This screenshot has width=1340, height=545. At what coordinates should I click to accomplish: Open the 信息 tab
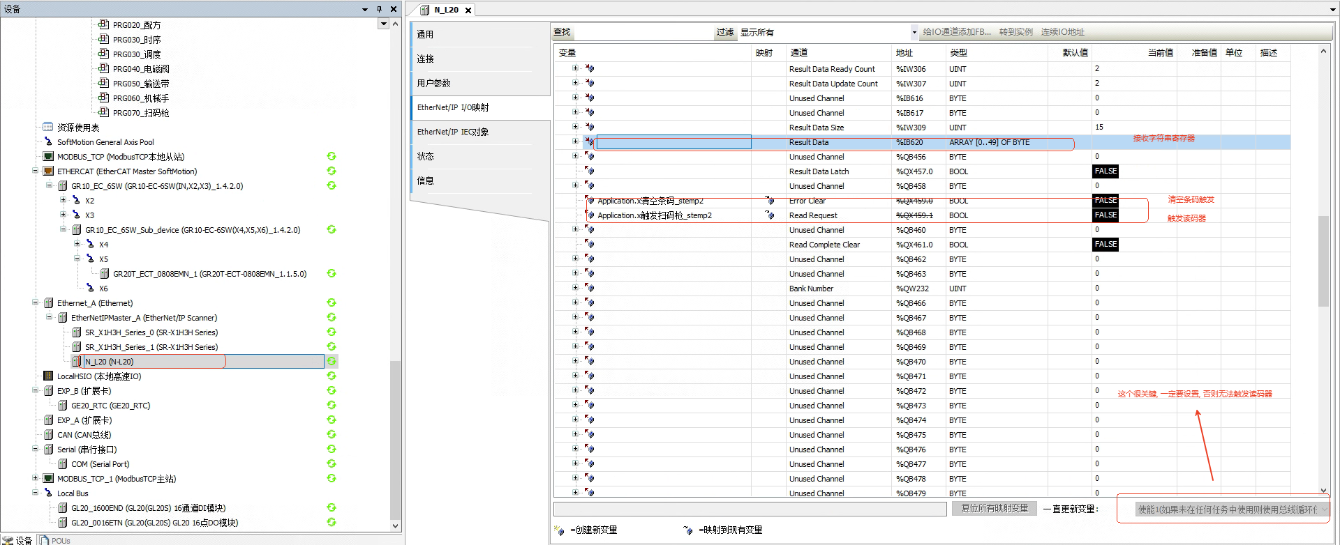point(425,181)
